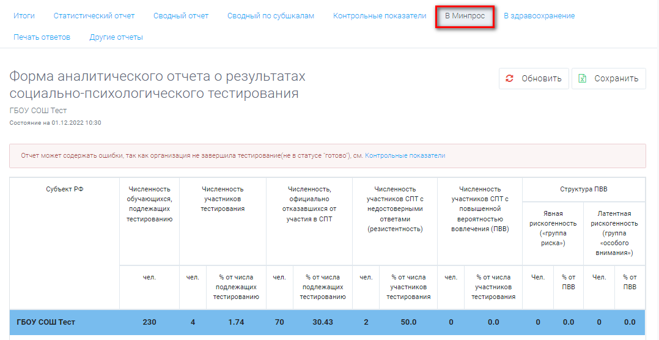
Task: Click the green Excel save icon
Action: pyautogui.click(x=582, y=79)
